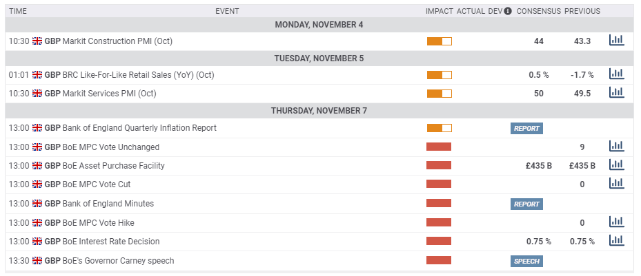Click the IMPACT column header
The width and height of the screenshot is (641, 276).
click(439, 11)
